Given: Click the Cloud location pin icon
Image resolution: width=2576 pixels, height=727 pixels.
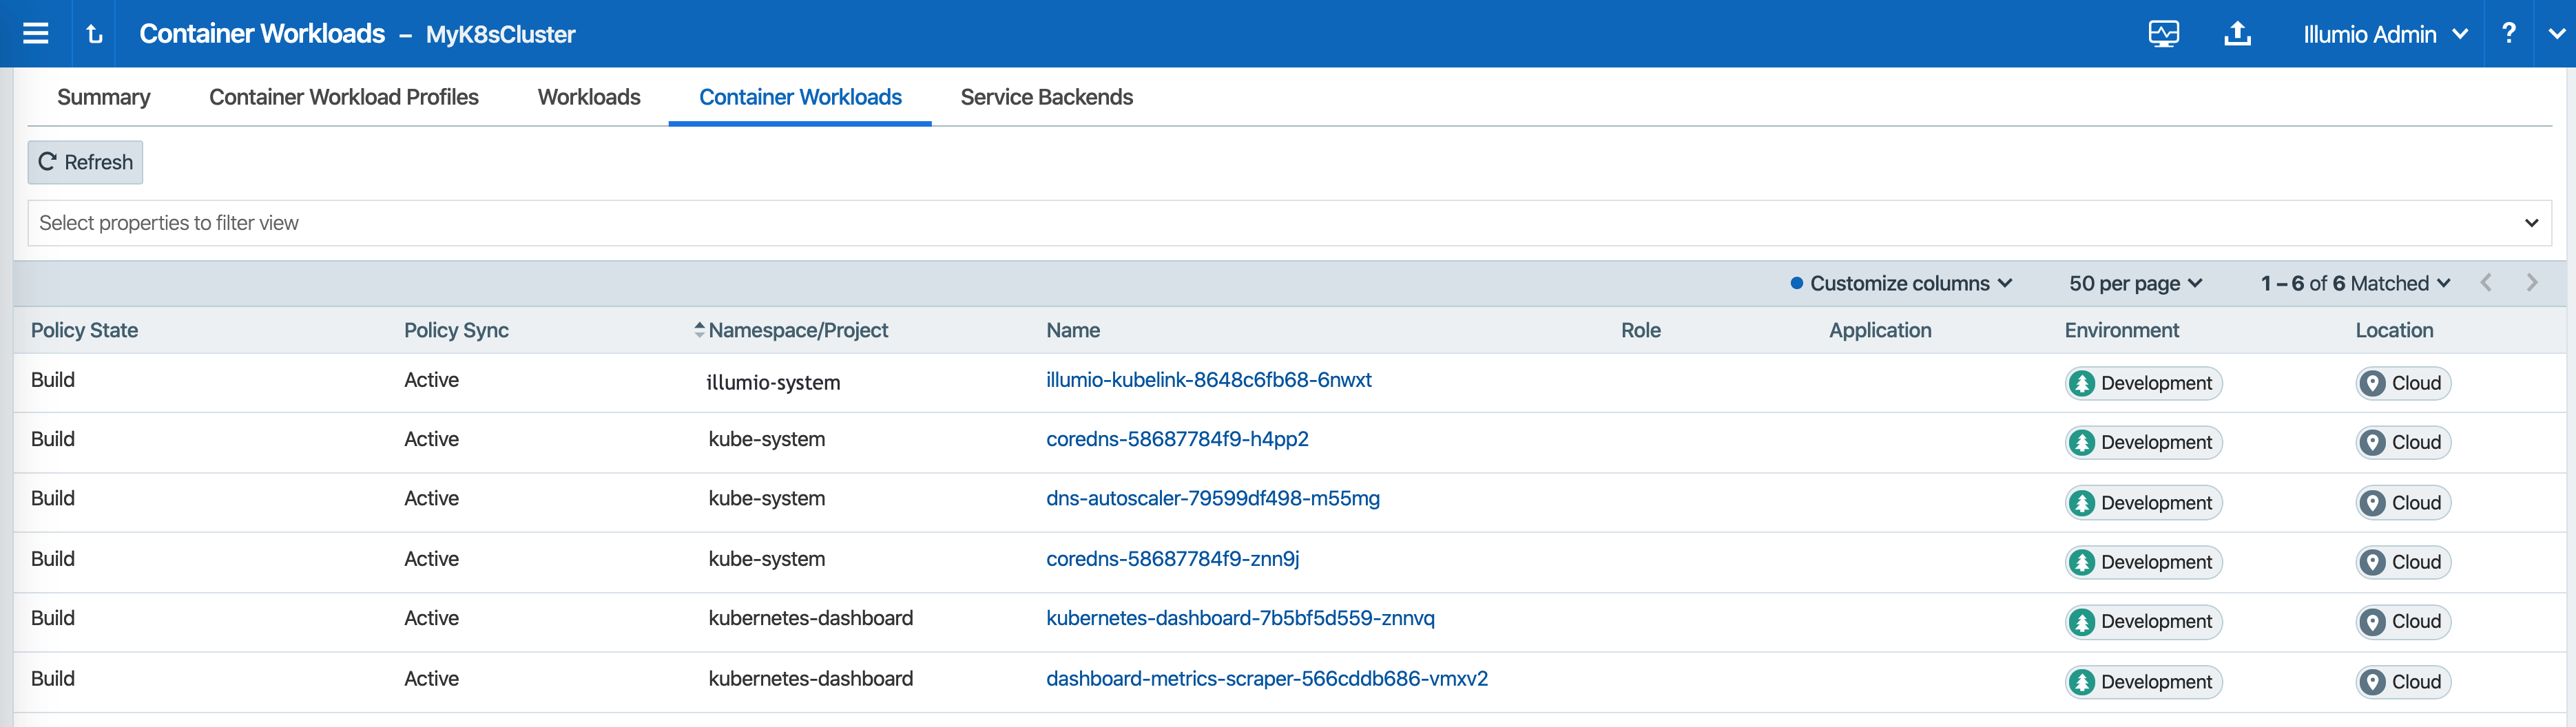Looking at the screenshot, I should (2373, 382).
